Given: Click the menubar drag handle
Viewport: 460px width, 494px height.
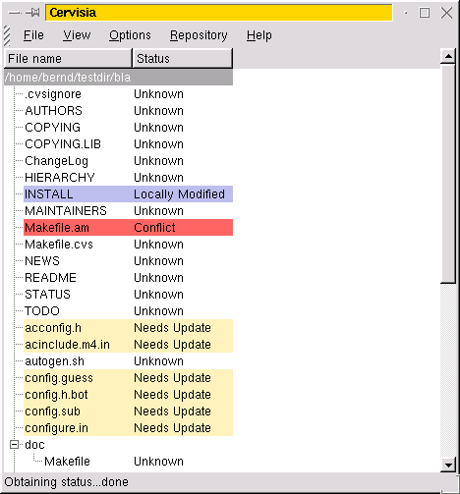Looking at the screenshot, I should [x=7, y=35].
